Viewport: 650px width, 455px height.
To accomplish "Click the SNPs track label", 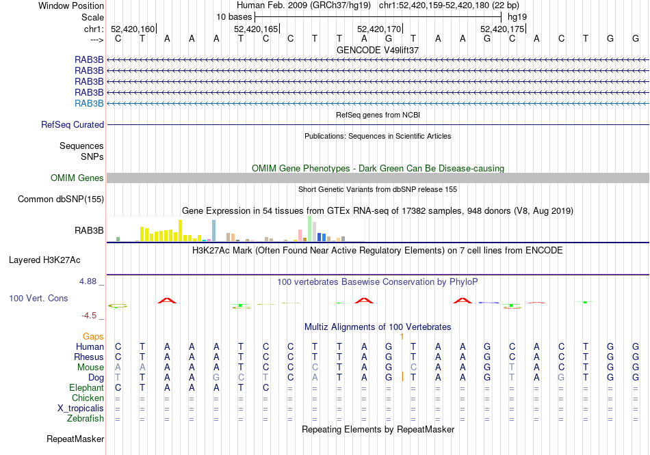I will 92,157.
